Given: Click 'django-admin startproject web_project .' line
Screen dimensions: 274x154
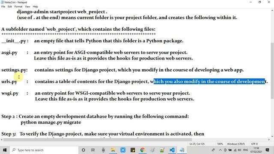Looking at the screenshot, I should point(62,12).
